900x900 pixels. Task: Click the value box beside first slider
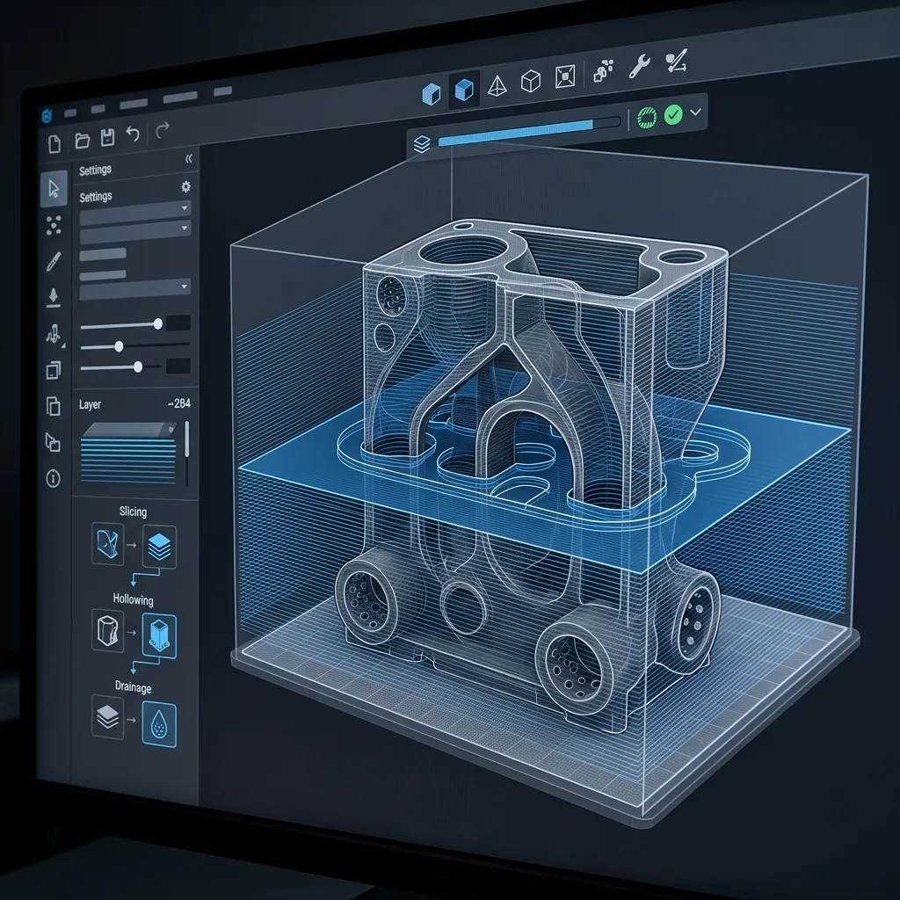178,323
